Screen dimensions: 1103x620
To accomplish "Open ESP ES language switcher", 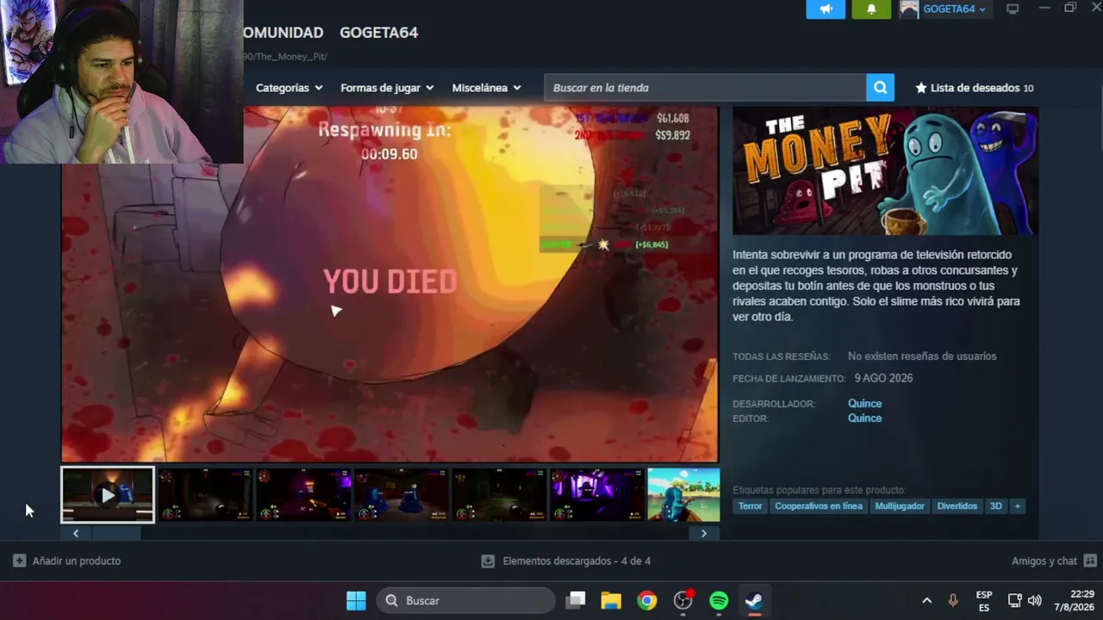I will 984,601.
